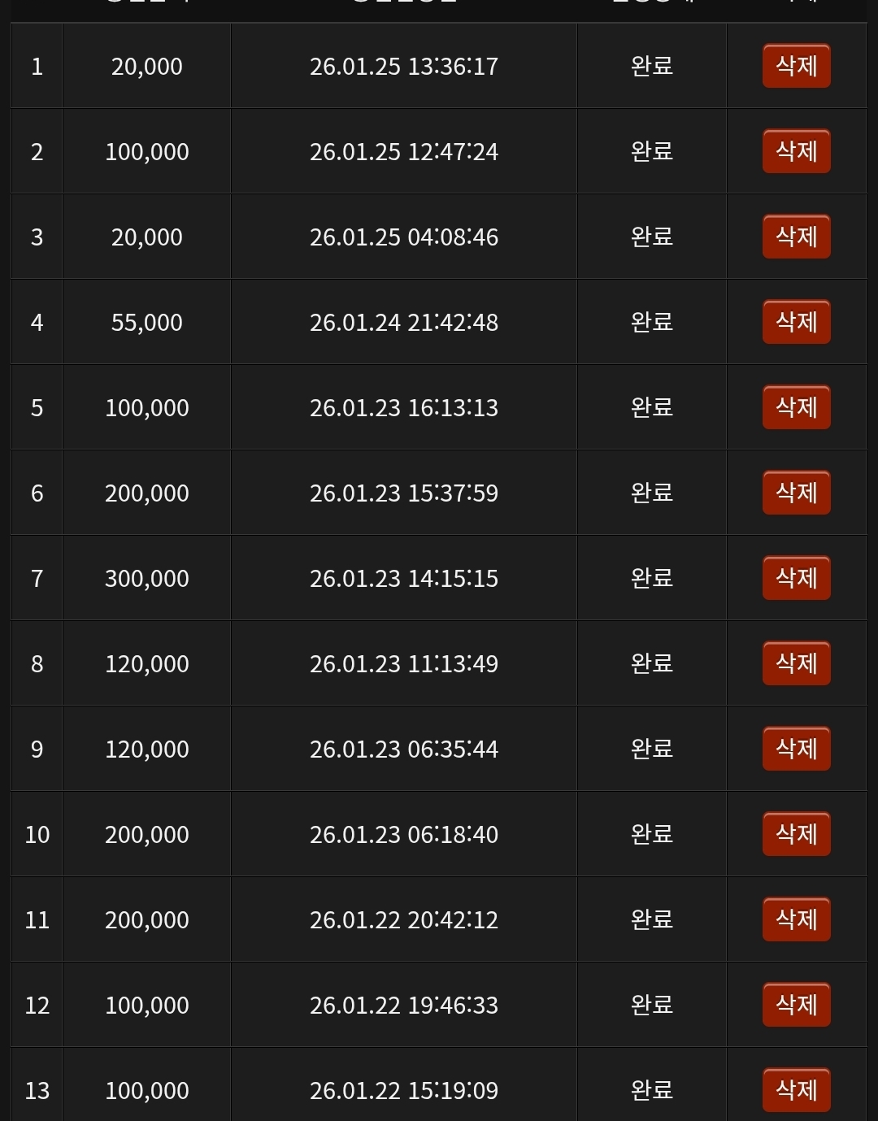The height and width of the screenshot is (1121, 878).
Task: Click 삭제 button for row 1
Action: pos(796,66)
